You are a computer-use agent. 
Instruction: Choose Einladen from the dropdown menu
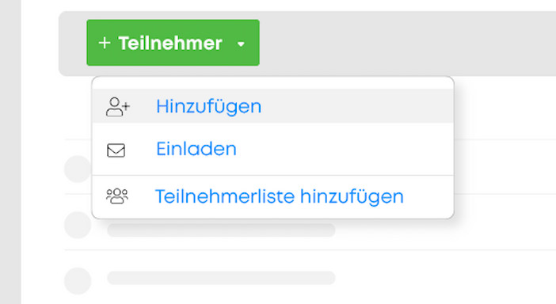coord(272,149)
